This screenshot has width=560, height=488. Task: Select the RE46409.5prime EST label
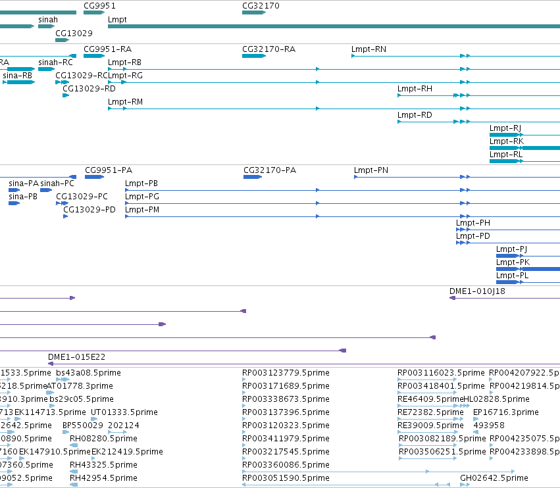tap(430, 399)
